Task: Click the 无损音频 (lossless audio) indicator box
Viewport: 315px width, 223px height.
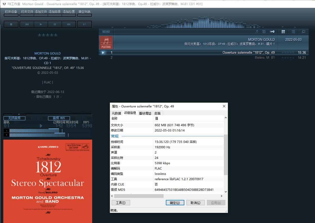Action: [x=14, y=118]
